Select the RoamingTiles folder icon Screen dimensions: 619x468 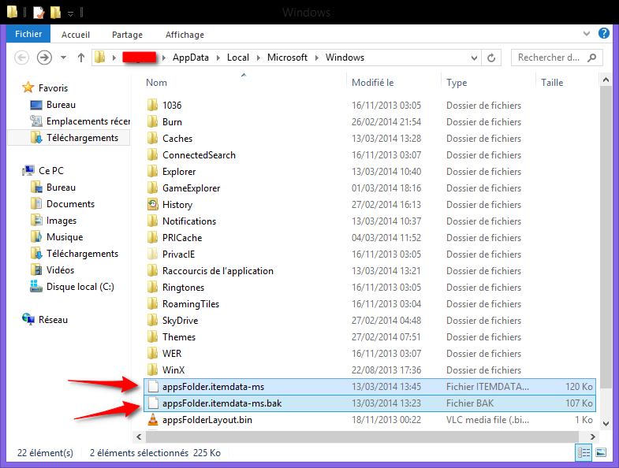pyautogui.click(x=152, y=304)
